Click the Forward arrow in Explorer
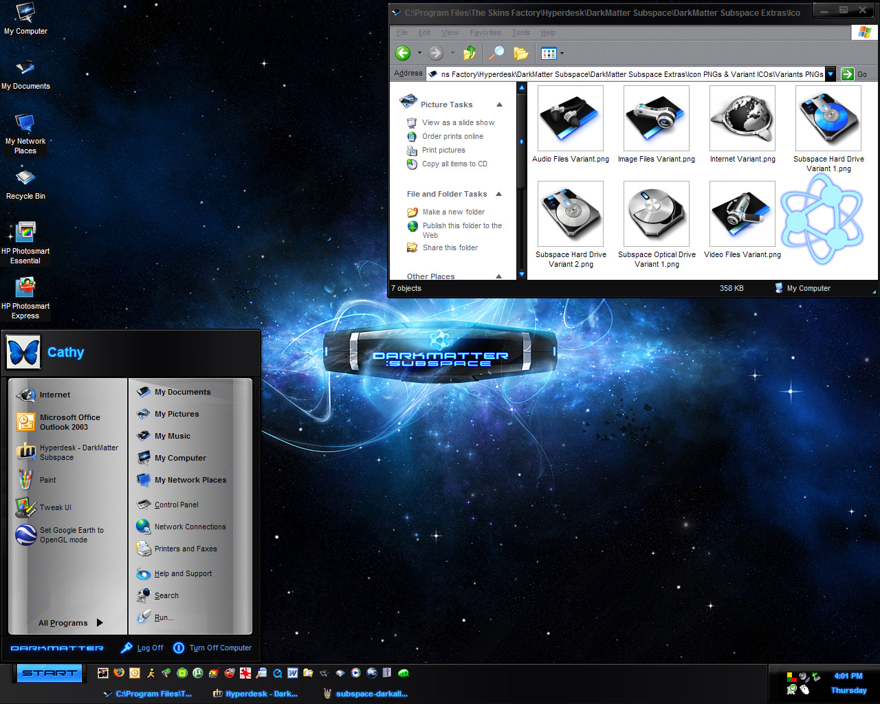The height and width of the screenshot is (704, 880). click(x=436, y=53)
